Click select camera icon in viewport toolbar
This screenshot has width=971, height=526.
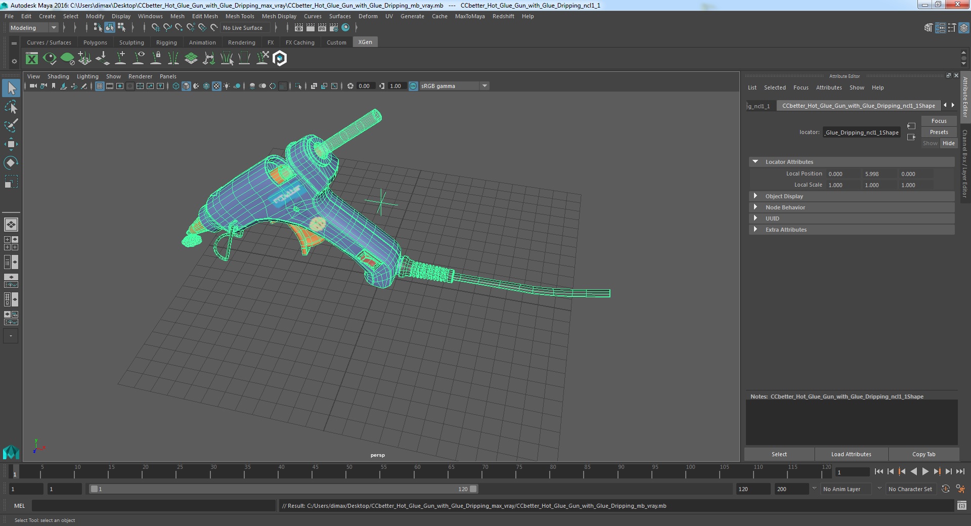click(33, 86)
